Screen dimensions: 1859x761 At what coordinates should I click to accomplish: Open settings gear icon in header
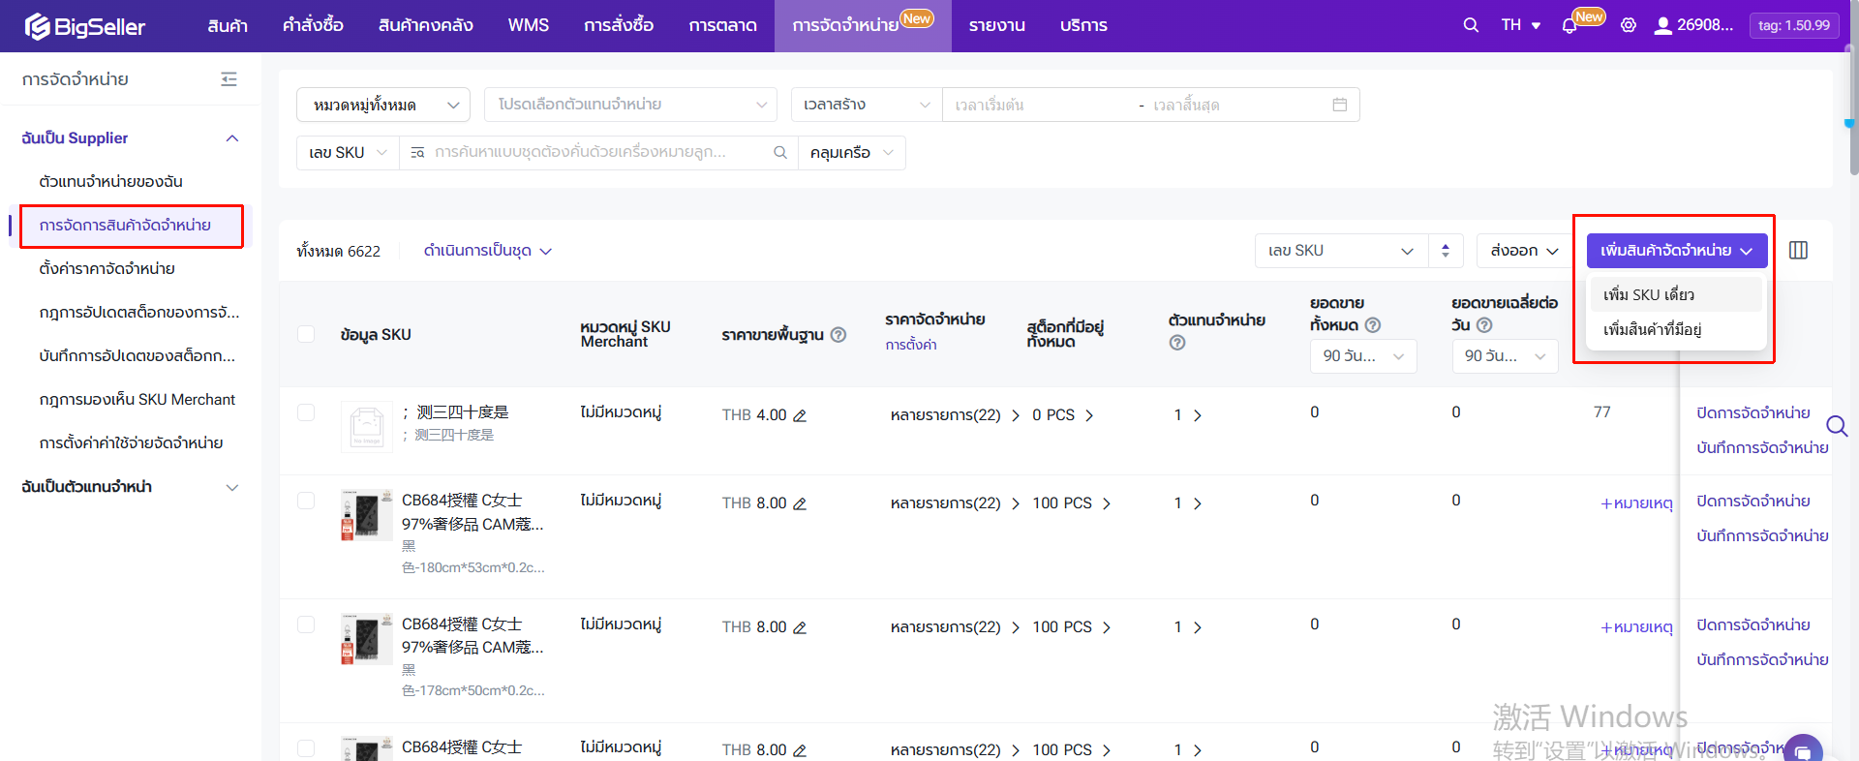pyautogui.click(x=1629, y=25)
